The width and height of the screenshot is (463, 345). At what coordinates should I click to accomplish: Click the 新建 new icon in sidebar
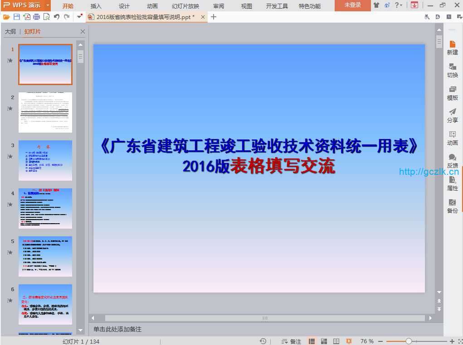(452, 48)
